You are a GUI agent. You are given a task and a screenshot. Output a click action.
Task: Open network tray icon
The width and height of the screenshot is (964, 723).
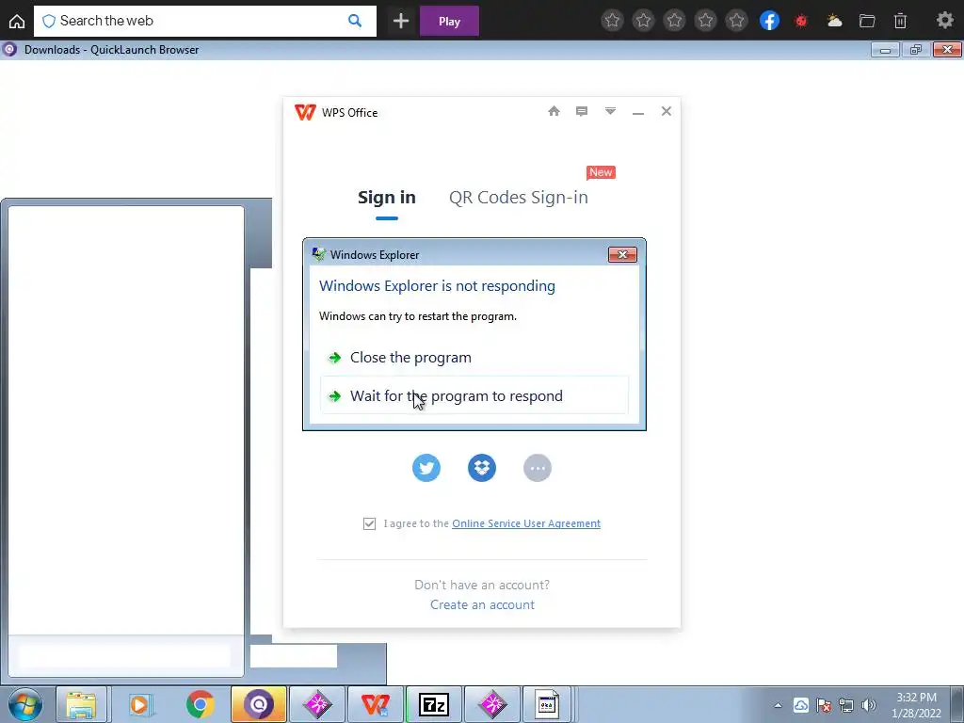coord(846,705)
